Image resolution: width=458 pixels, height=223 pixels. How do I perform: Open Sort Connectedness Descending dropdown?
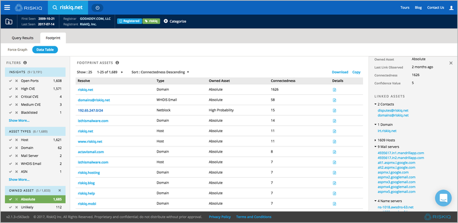pyautogui.click(x=160, y=72)
